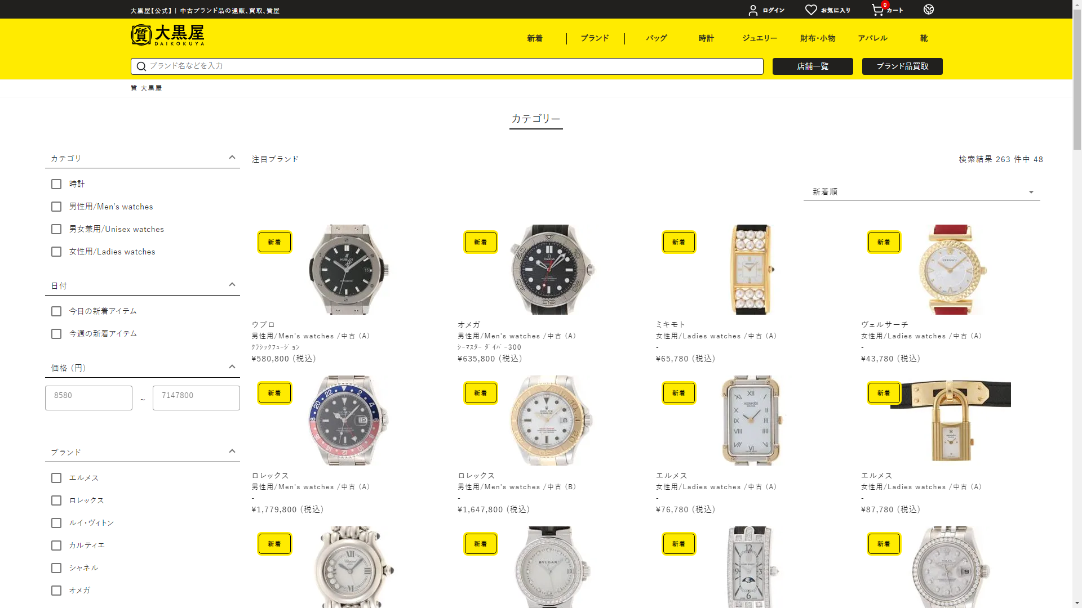Open the ジュエリー menu item
The image size is (1082, 608).
(760, 38)
